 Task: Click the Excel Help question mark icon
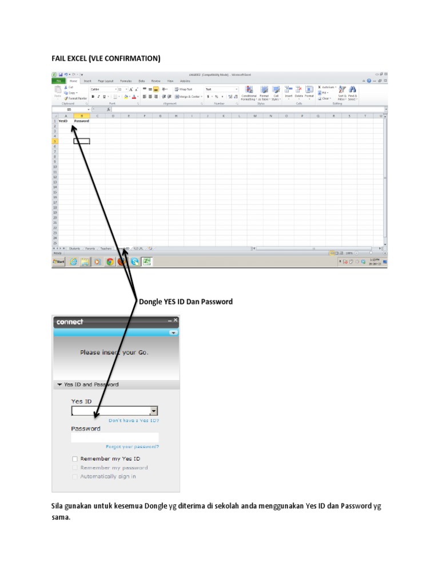coord(369,81)
